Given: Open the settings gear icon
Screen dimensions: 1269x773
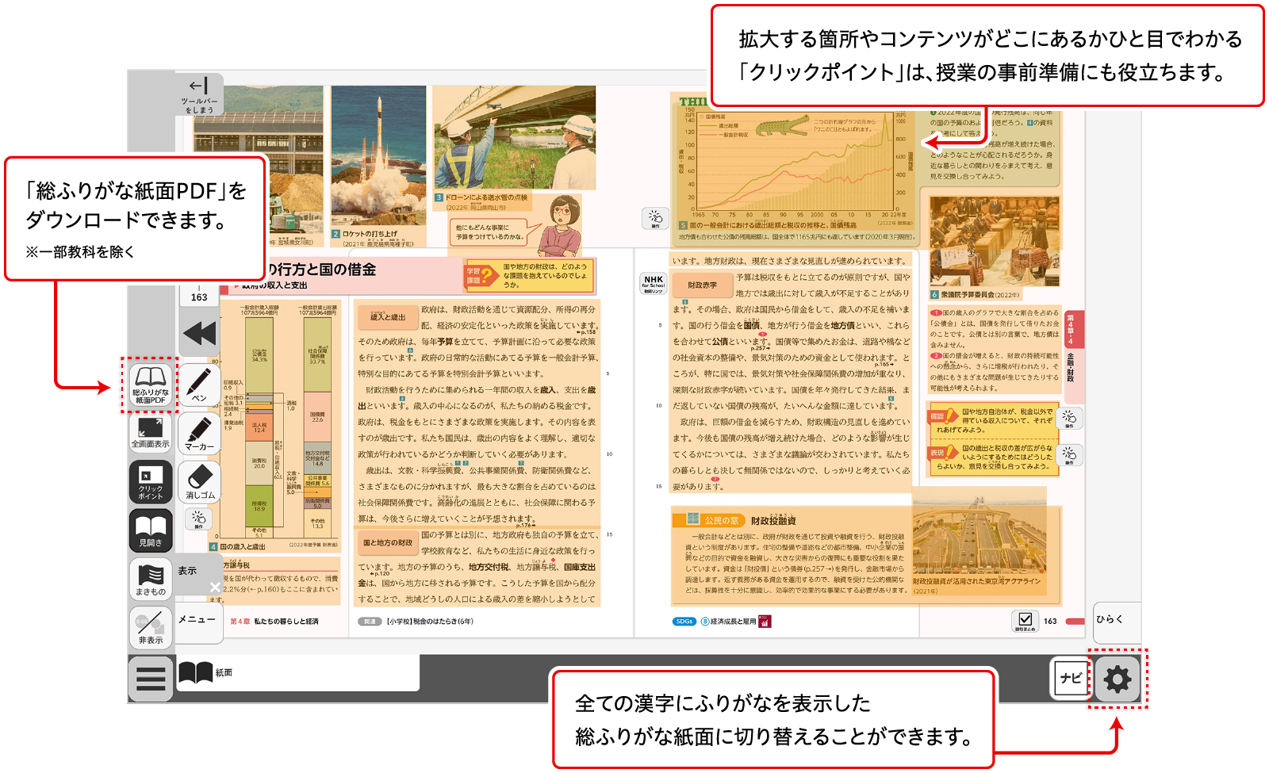Looking at the screenshot, I should [x=1118, y=679].
